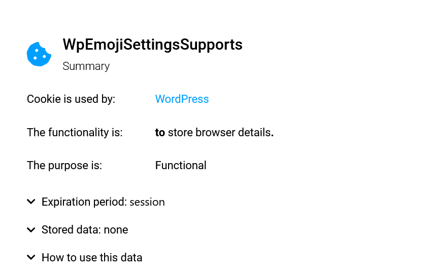426x273 pixels.
Task: Click the 'Expiration period' label text
Action: (x=84, y=202)
